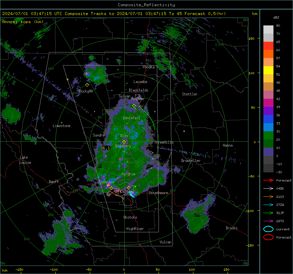The image size is (293, 274).
Task: Click the Airdrie city label
Action: [128, 174]
